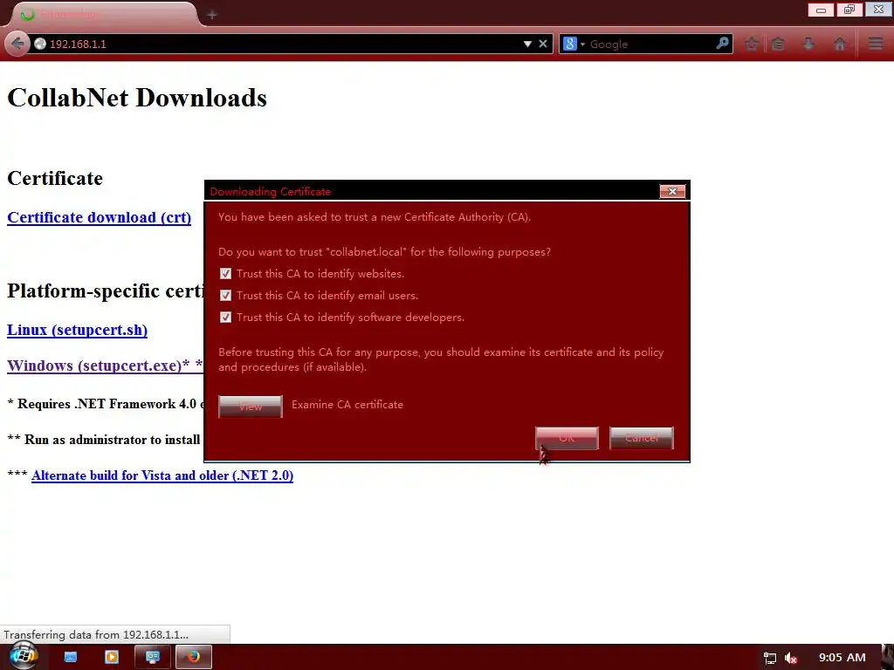Uncheck trust CA to identify software developers
This screenshot has width=894, height=670.
click(x=226, y=318)
